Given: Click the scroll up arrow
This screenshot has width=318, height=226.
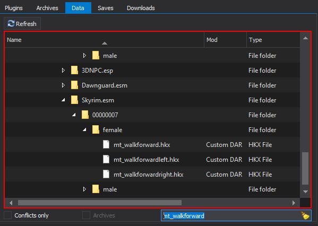Looking at the screenshot, I should coord(305,38).
